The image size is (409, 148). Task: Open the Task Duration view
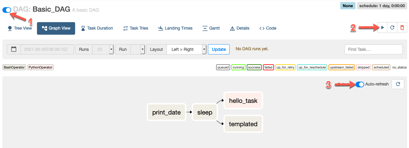tap(97, 28)
